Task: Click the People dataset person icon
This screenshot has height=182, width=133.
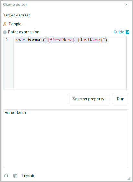Action: click(5, 24)
